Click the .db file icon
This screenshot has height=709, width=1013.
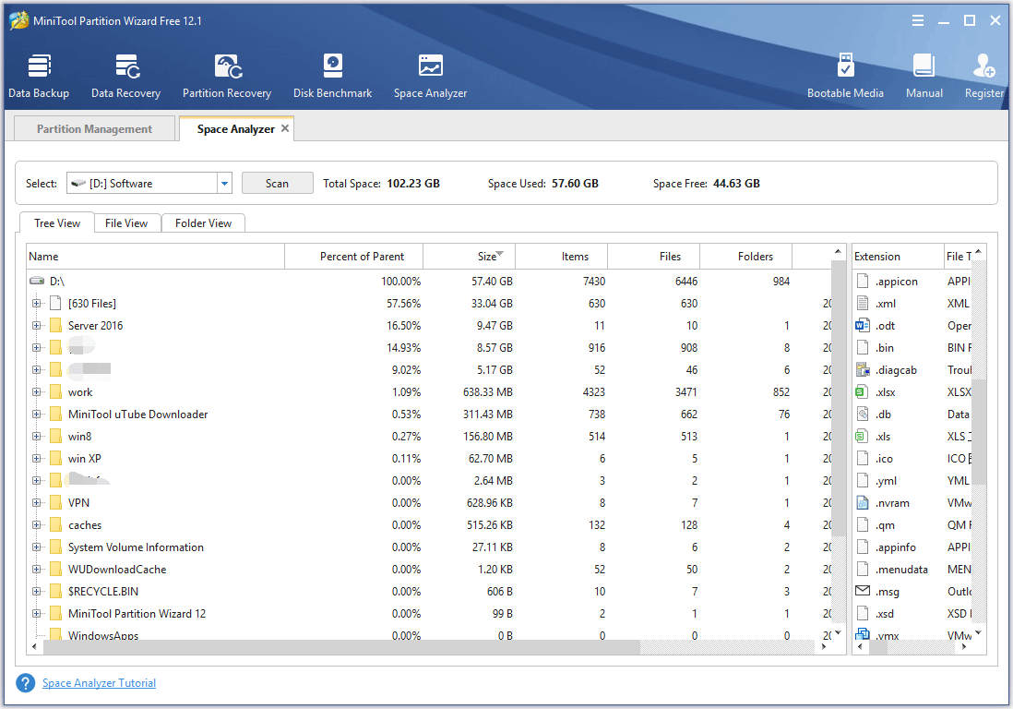tap(863, 414)
